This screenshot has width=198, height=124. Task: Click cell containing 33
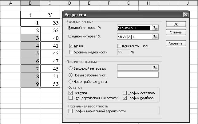coord(50,22)
